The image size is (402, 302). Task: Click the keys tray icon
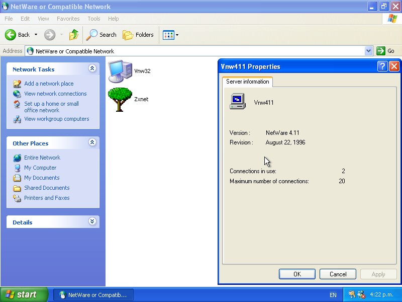pos(352,294)
